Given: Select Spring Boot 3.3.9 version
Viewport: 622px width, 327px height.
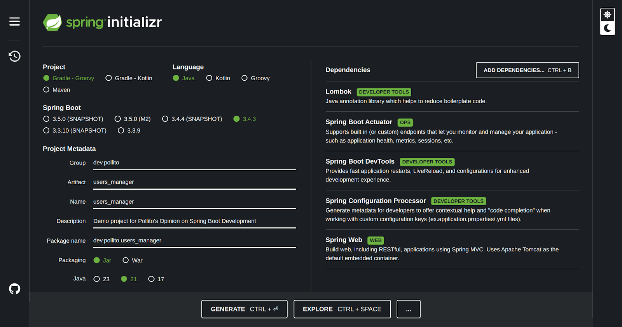Looking at the screenshot, I should click(129, 130).
